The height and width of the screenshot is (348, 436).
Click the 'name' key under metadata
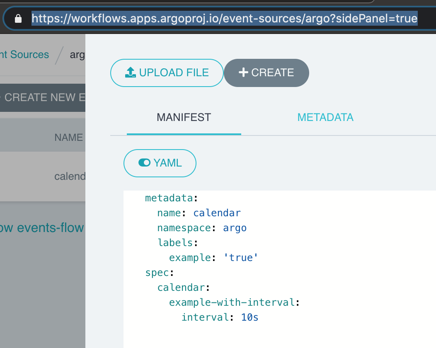(169, 213)
